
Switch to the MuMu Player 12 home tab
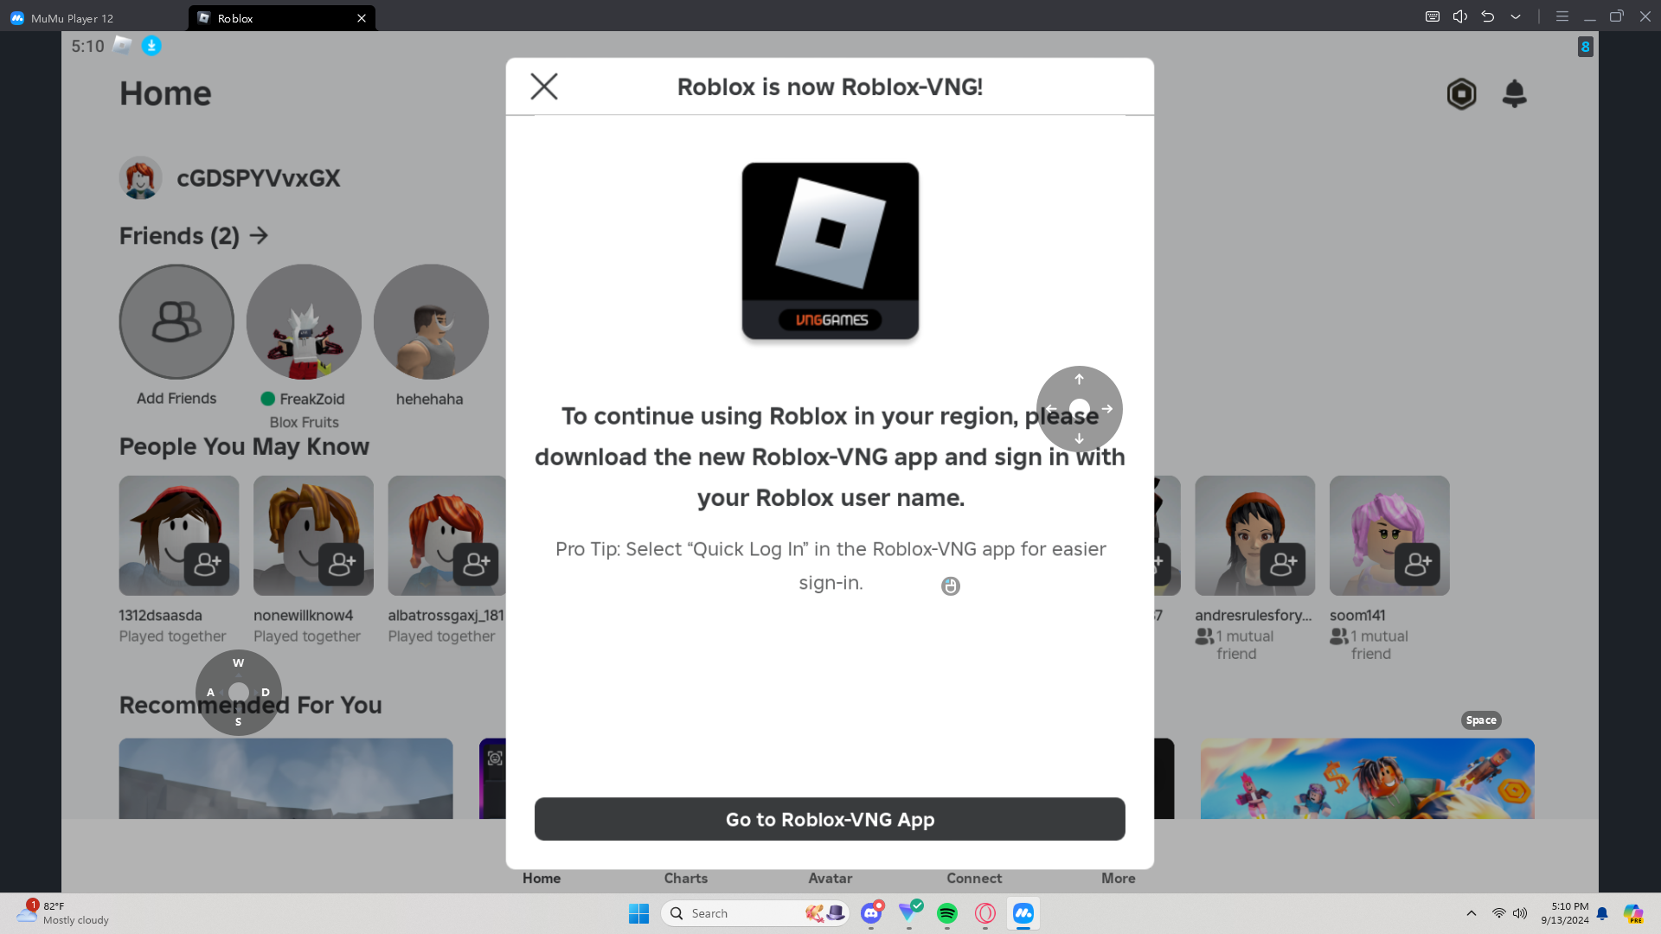[62, 17]
